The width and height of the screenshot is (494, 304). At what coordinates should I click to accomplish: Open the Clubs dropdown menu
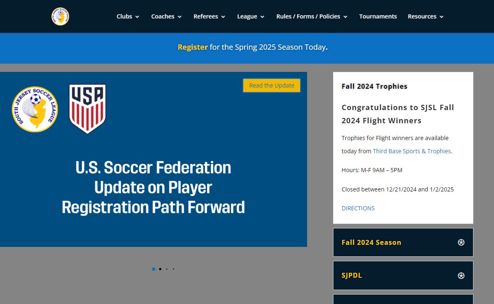128,16
